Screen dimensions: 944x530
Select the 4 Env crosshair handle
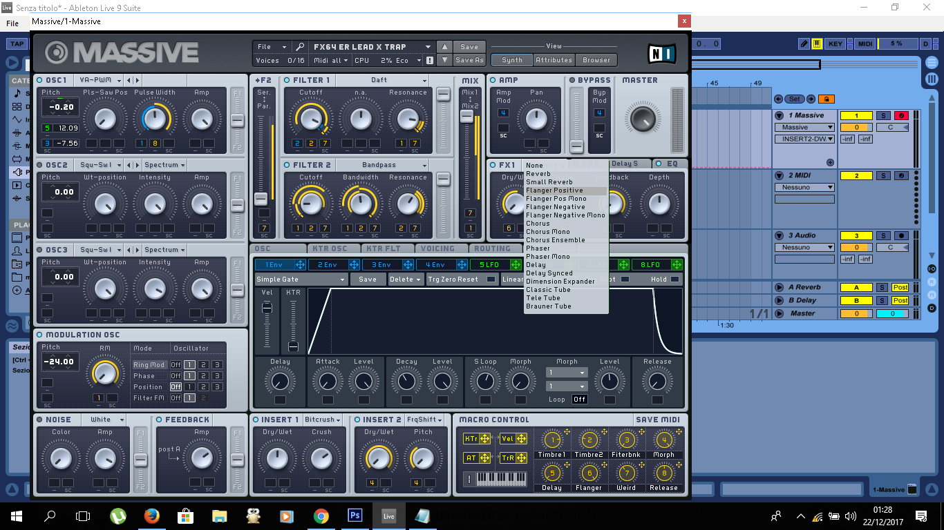(461, 264)
